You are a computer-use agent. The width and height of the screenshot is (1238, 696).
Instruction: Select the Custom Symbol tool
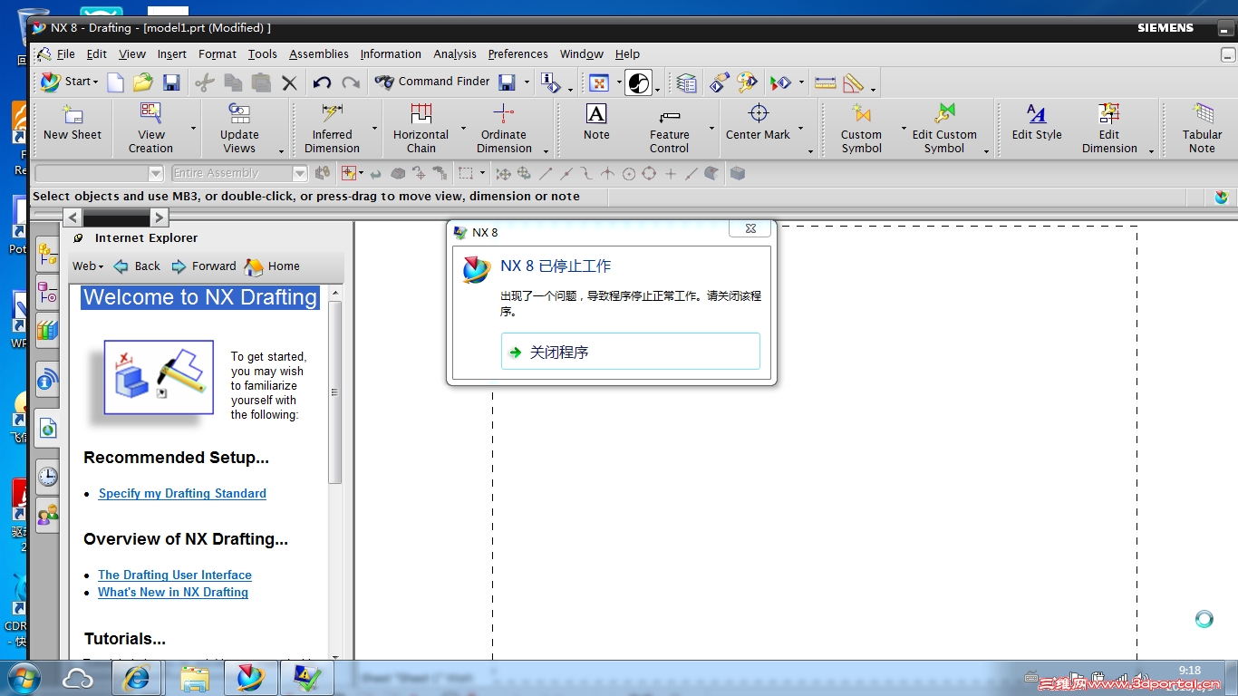point(861,128)
